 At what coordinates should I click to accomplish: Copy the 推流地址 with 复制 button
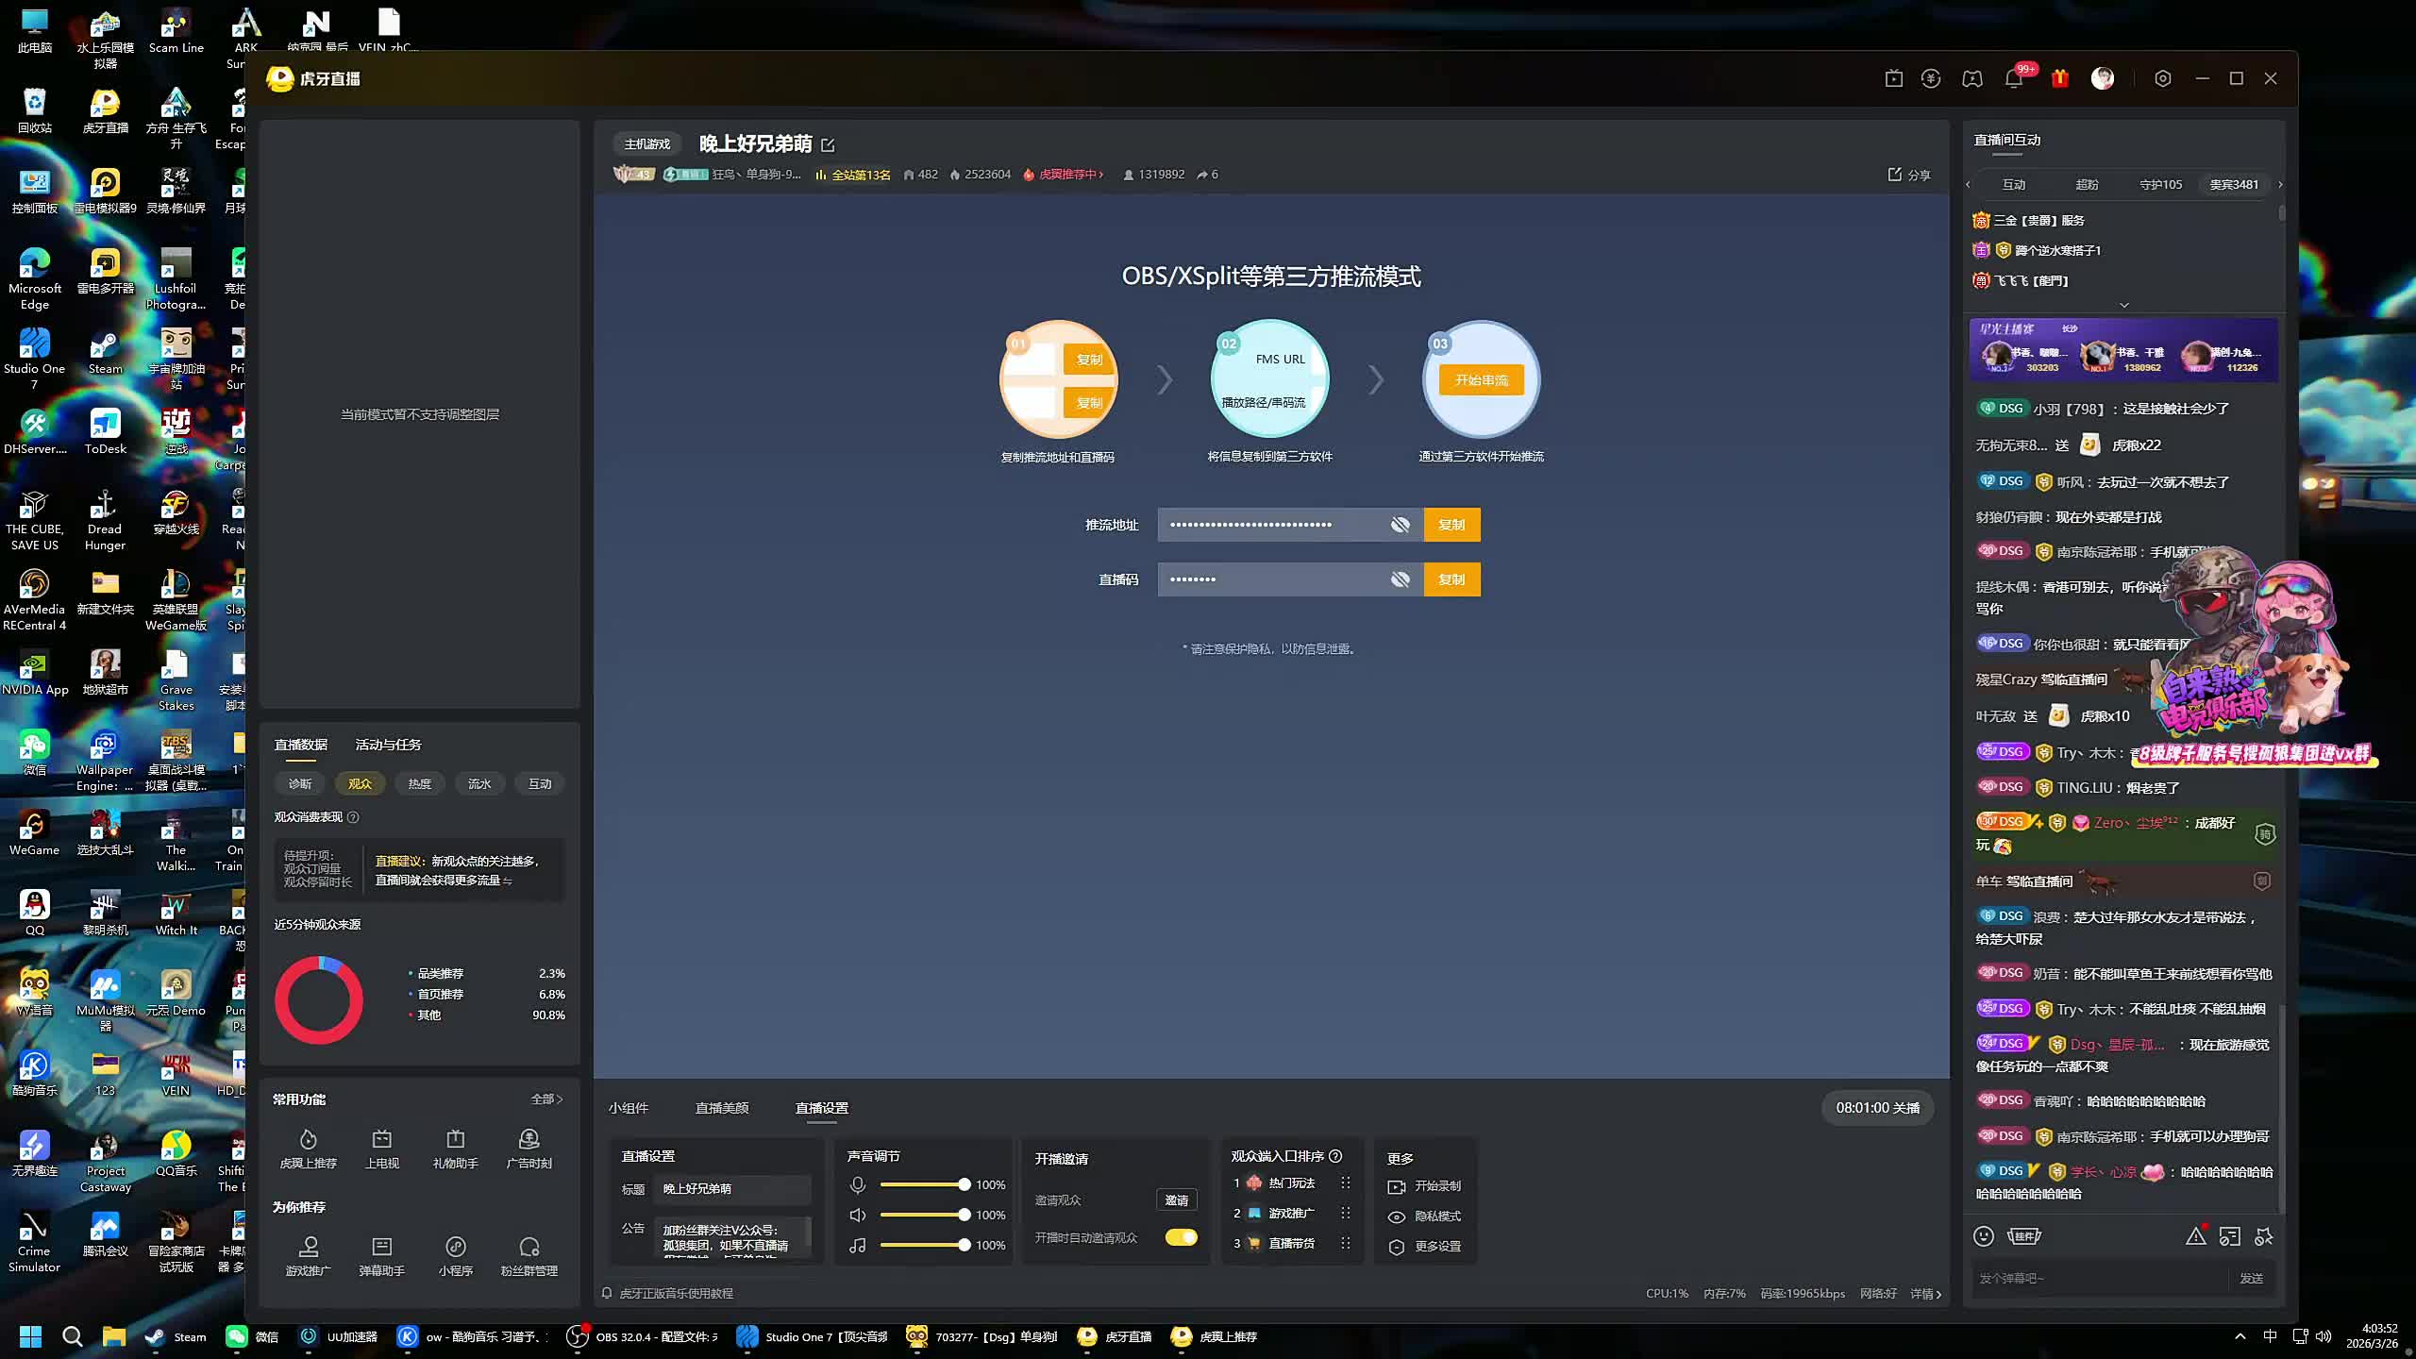pyautogui.click(x=1451, y=525)
